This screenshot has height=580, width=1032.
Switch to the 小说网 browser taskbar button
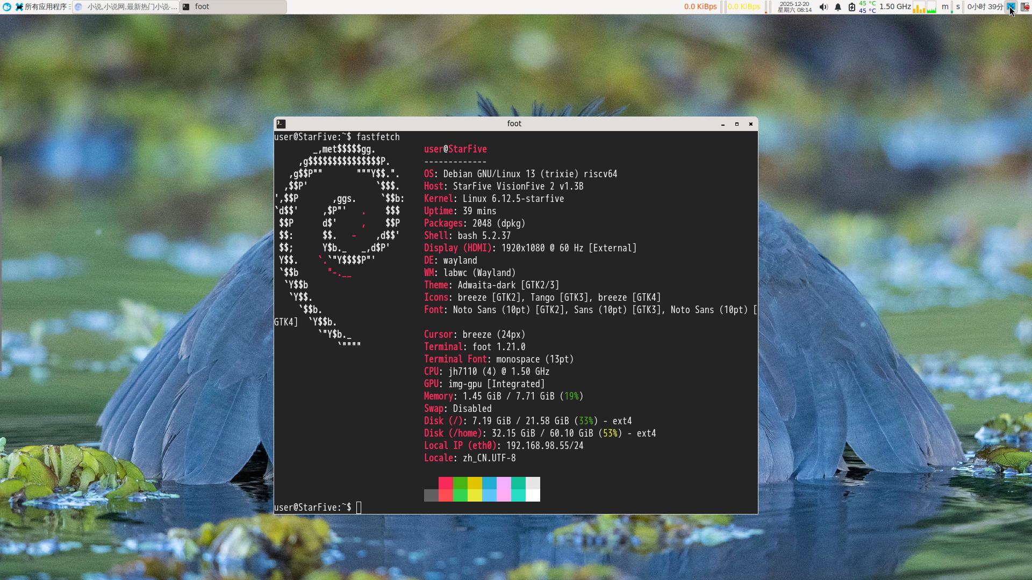click(126, 7)
